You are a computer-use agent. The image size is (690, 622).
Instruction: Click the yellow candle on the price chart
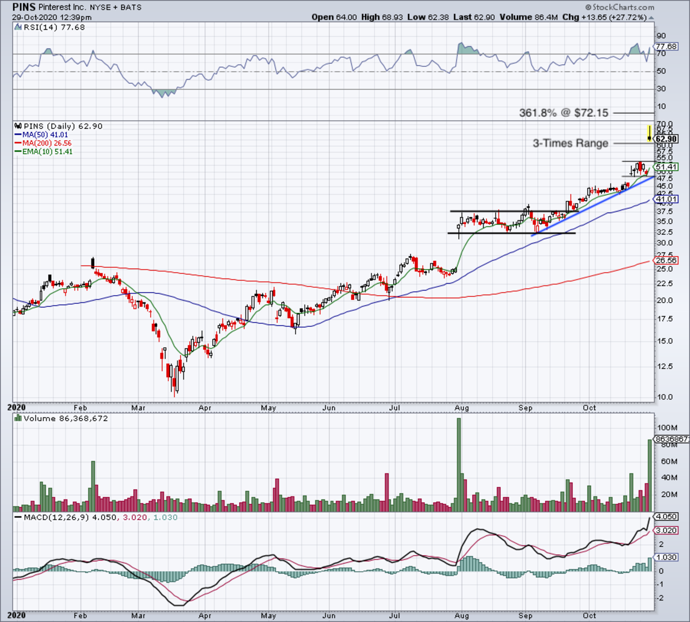pyautogui.click(x=649, y=133)
